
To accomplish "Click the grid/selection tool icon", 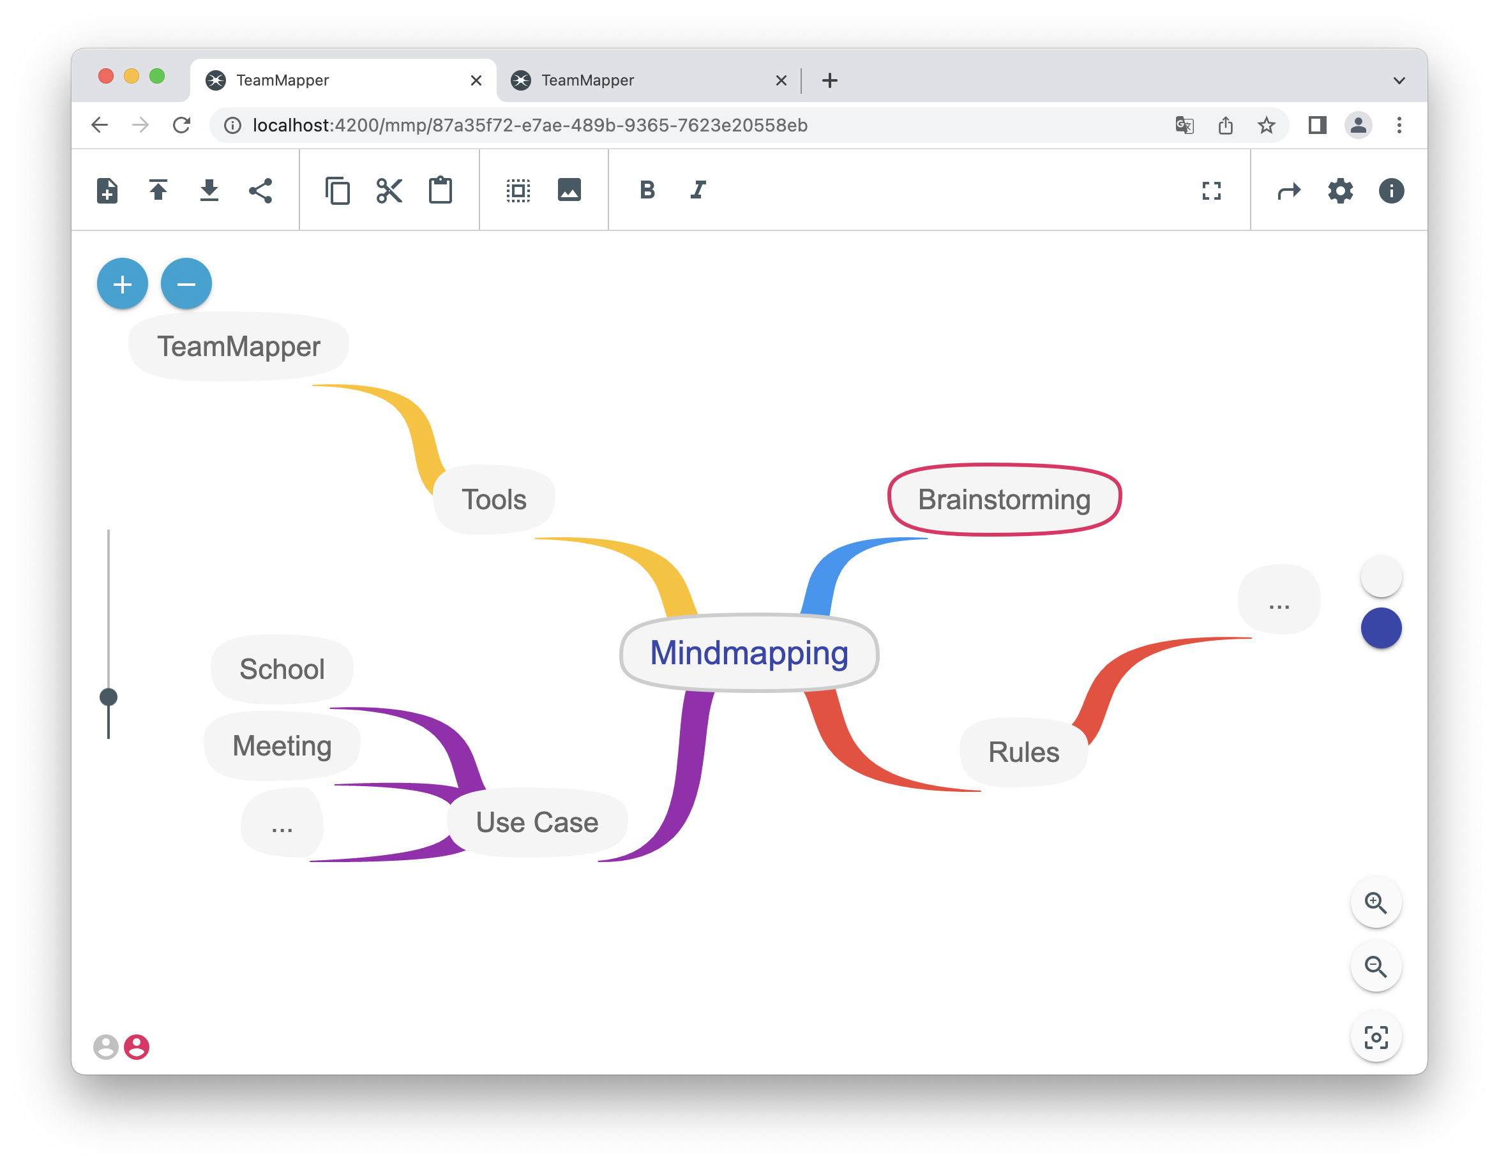I will coord(516,190).
